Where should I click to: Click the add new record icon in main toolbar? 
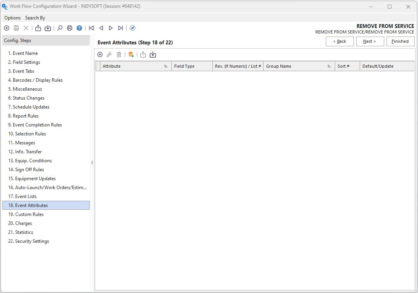(7, 28)
